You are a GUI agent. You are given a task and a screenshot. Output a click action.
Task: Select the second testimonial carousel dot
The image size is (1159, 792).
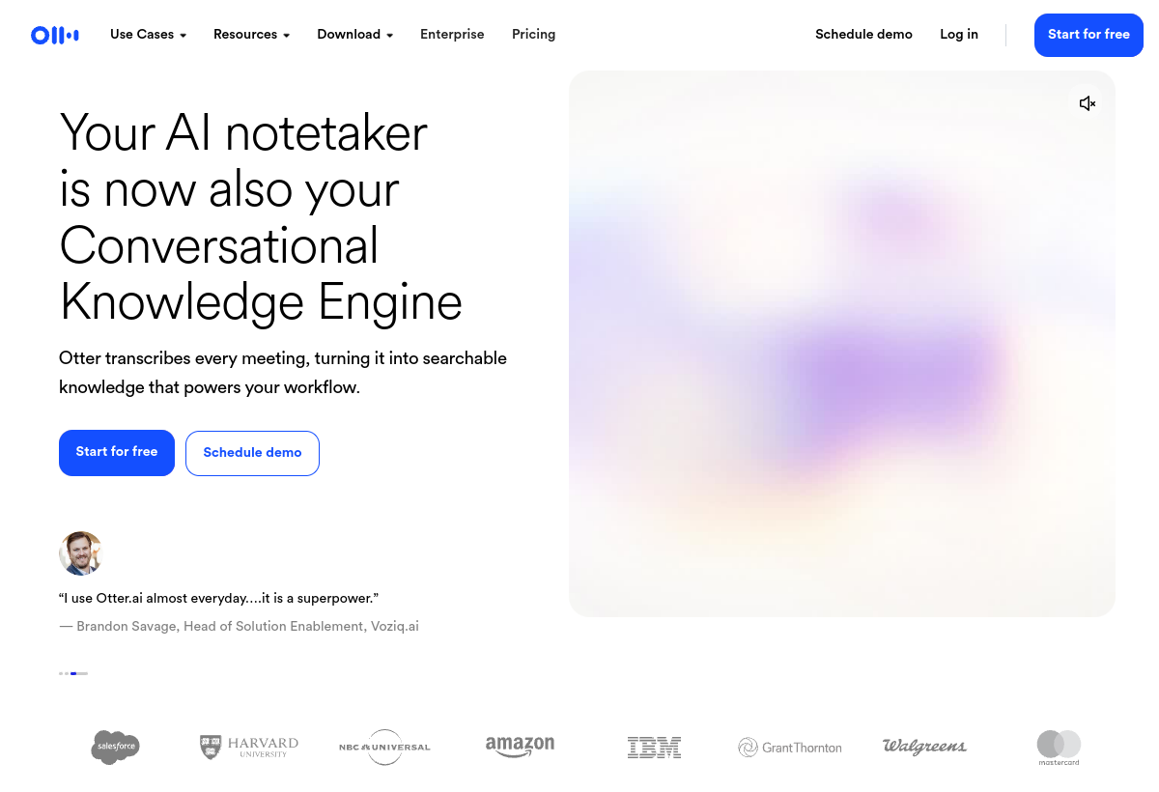point(67,673)
